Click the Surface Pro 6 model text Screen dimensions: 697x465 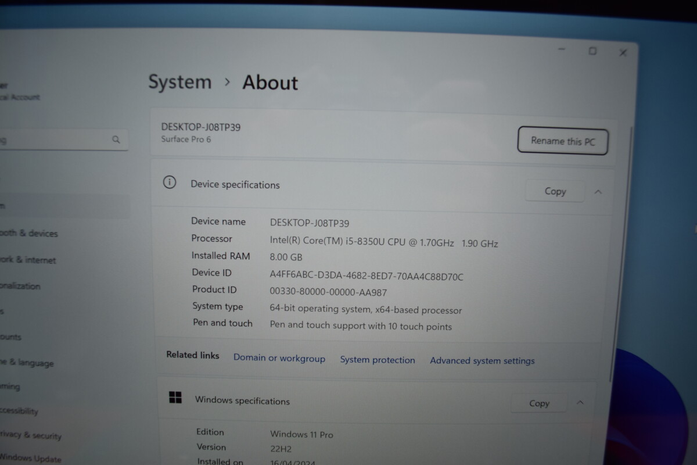tap(186, 139)
